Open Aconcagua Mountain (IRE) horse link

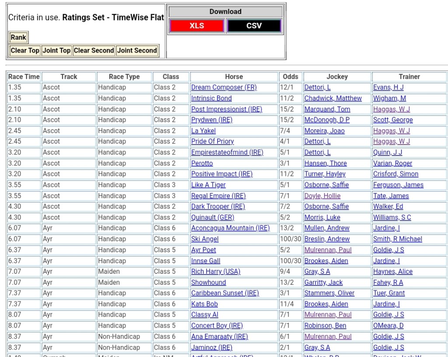click(230, 228)
